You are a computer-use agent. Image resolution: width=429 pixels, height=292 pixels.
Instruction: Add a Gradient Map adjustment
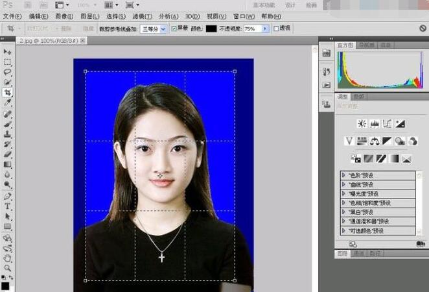point(394,158)
